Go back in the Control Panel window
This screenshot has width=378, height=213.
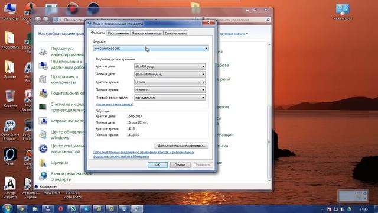point(38,20)
